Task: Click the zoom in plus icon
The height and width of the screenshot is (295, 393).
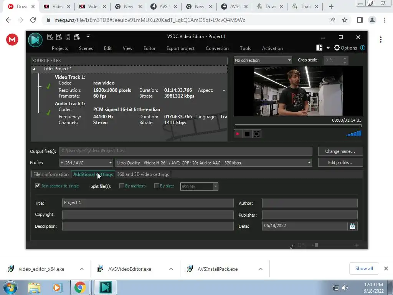Action: point(357,245)
